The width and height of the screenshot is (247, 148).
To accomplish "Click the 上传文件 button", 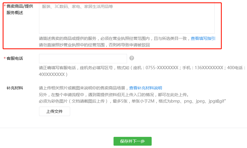I will point(55,111).
